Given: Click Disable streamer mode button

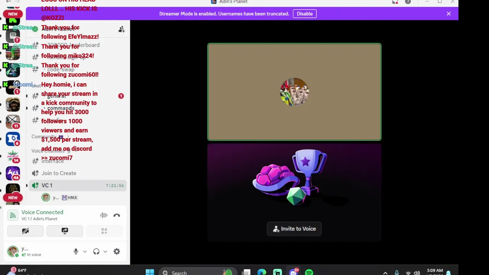Looking at the screenshot, I should 304,14.
